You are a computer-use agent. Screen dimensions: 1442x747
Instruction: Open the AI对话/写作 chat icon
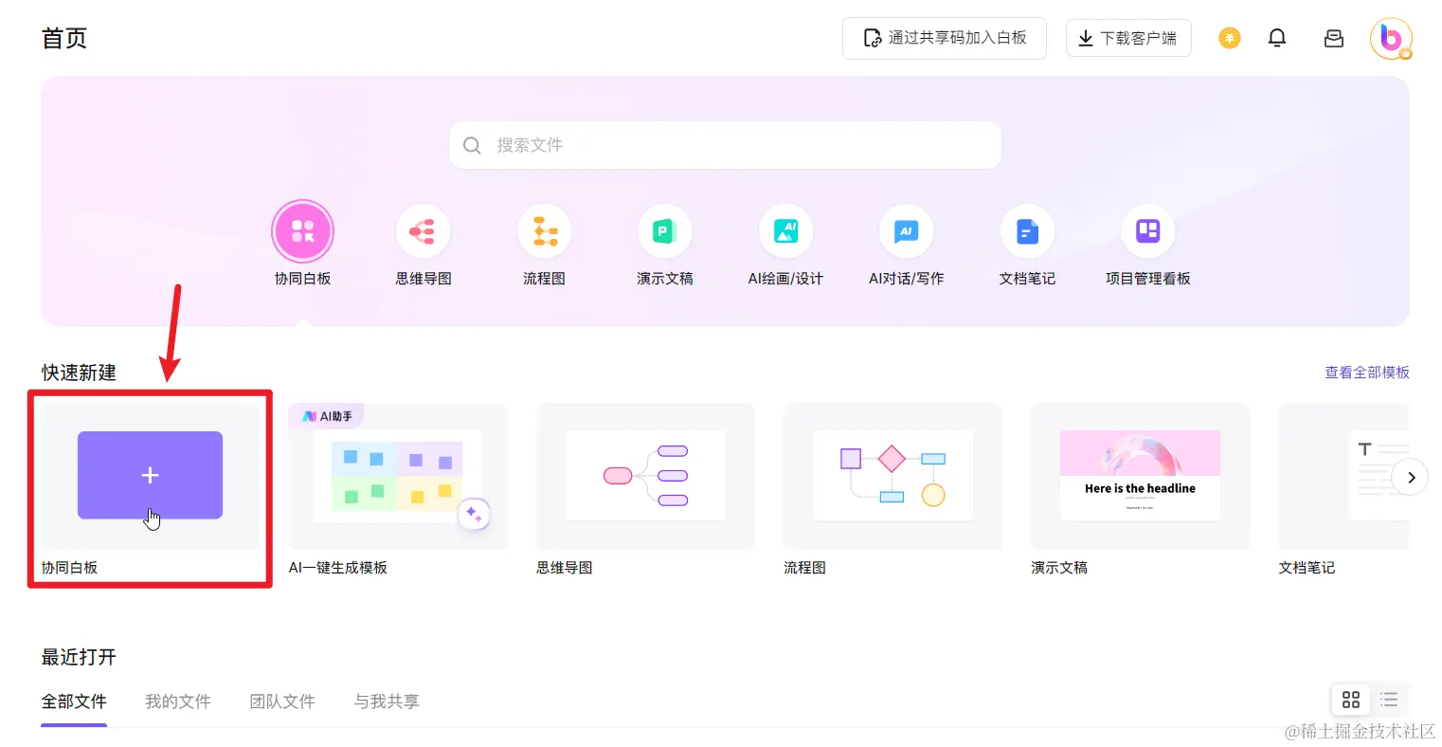[x=906, y=231]
